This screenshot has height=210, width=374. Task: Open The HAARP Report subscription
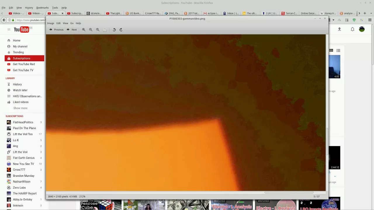coord(24,193)
